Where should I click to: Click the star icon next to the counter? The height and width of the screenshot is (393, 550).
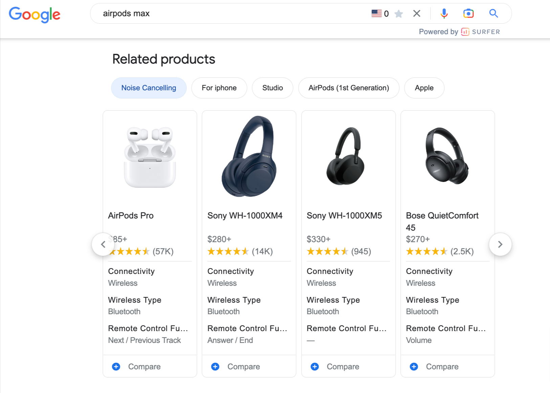[x=399, y=14]
